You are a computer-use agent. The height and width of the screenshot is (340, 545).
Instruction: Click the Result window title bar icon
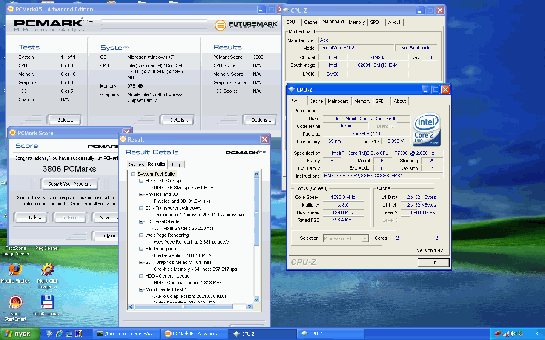pos(123,139)
